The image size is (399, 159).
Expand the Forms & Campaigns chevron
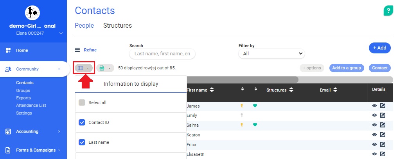click(59, 150)
